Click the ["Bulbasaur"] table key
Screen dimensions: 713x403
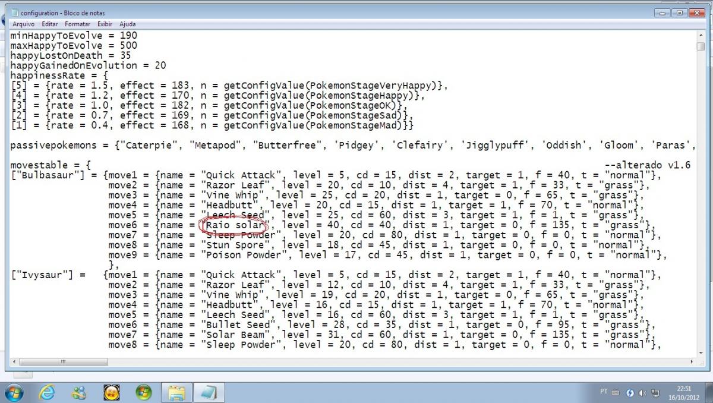[x=50, y=176]
